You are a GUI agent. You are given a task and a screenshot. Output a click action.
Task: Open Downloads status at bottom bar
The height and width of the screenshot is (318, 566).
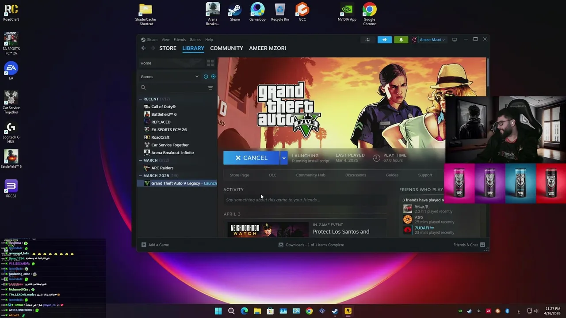point(311,245)
